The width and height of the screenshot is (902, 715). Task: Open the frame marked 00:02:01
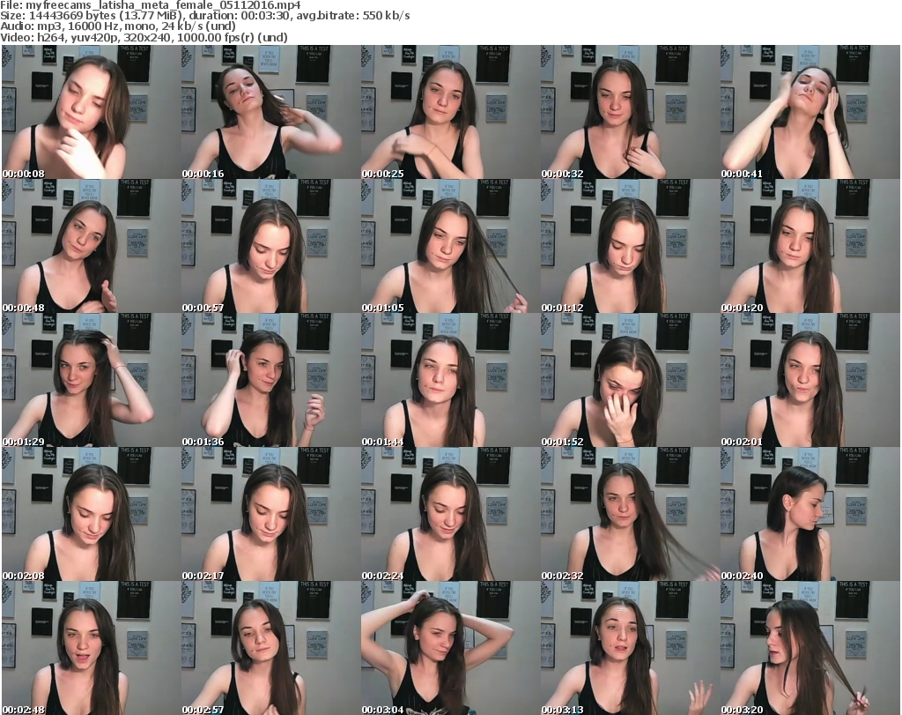[x=810, y=380]
